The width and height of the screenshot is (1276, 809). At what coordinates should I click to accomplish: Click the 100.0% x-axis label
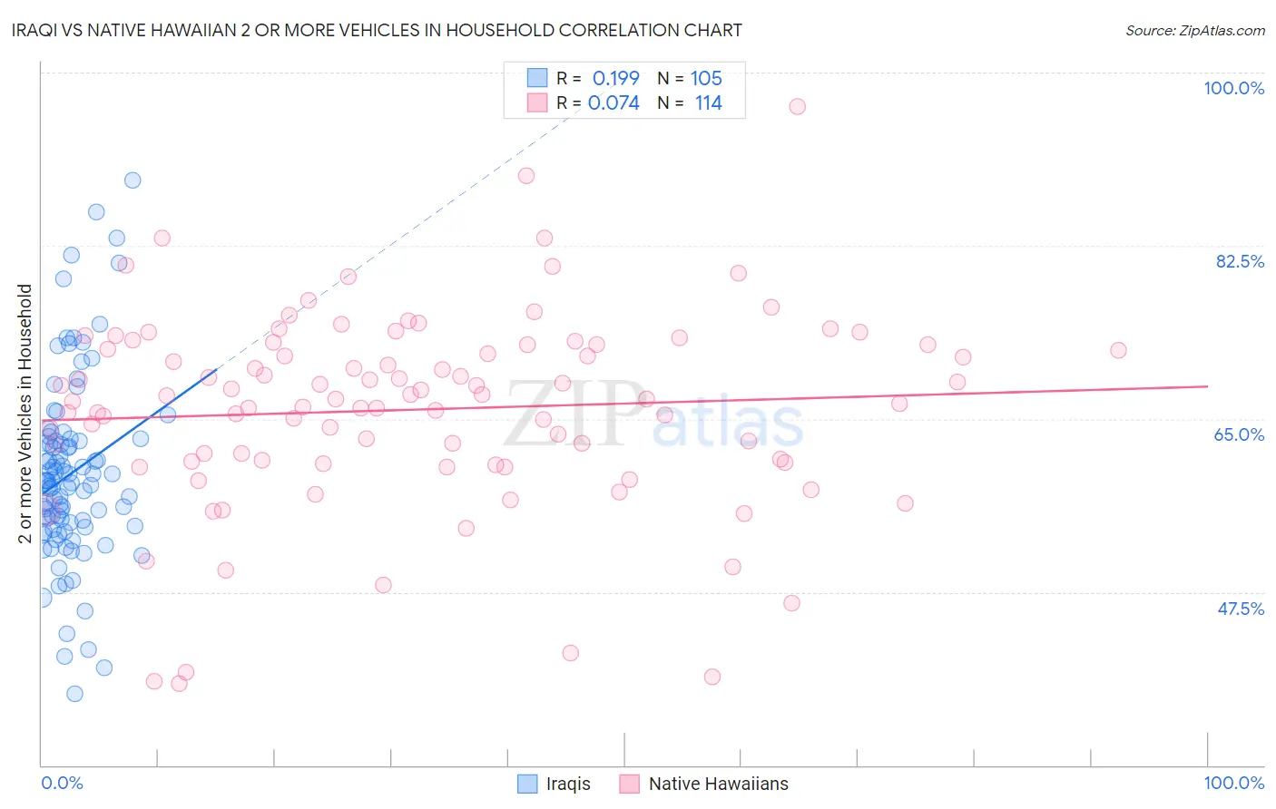pos(1233,783)
